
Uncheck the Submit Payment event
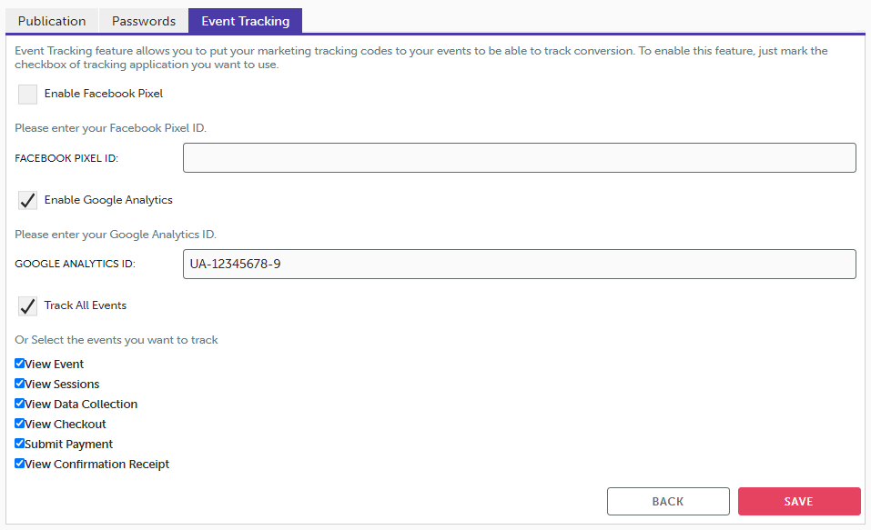(20, 444)
